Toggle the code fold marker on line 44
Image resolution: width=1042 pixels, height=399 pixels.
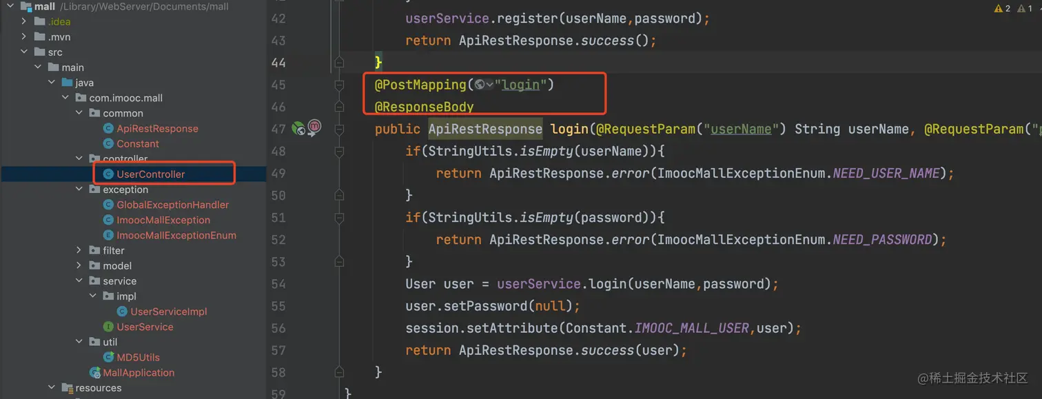click(x=339, y=63)
